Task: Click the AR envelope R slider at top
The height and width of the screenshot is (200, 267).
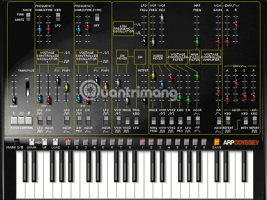Action: [236, 25]
